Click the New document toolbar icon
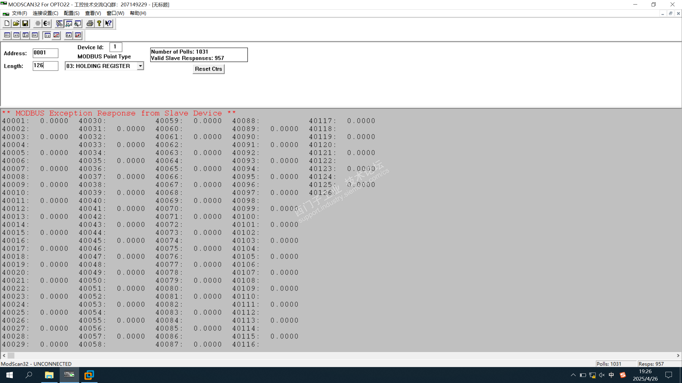This screenshot has height=383, width=682. click(7, 23)
